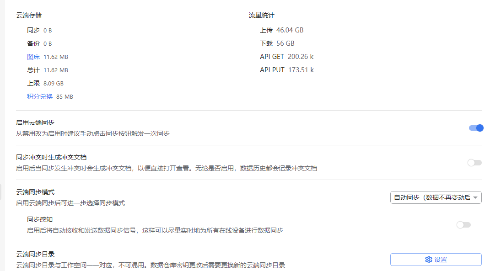This screenshot has height=271, width=490.
Task: Turn on the 同步感知 toggle
Action: click(463, 225)
